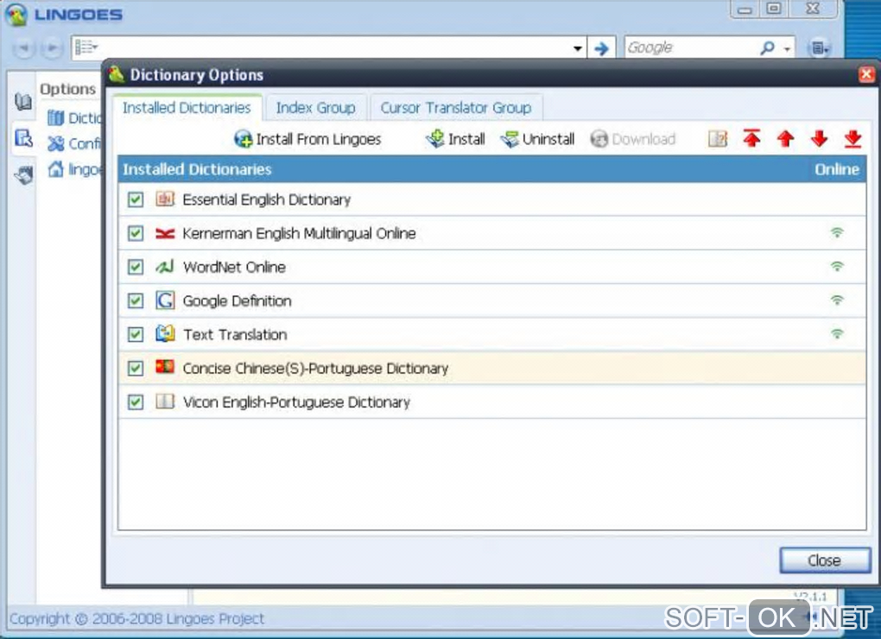Click main window back navigation arrow

pyautogui.click(x=23, y=47)
